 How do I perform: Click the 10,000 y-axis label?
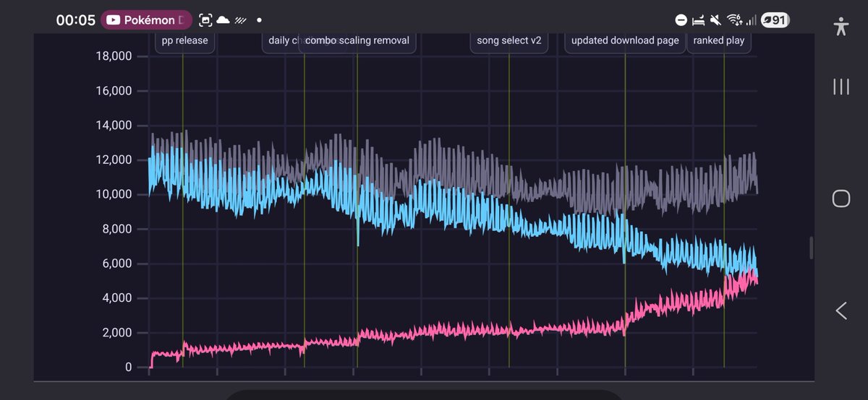113,195
